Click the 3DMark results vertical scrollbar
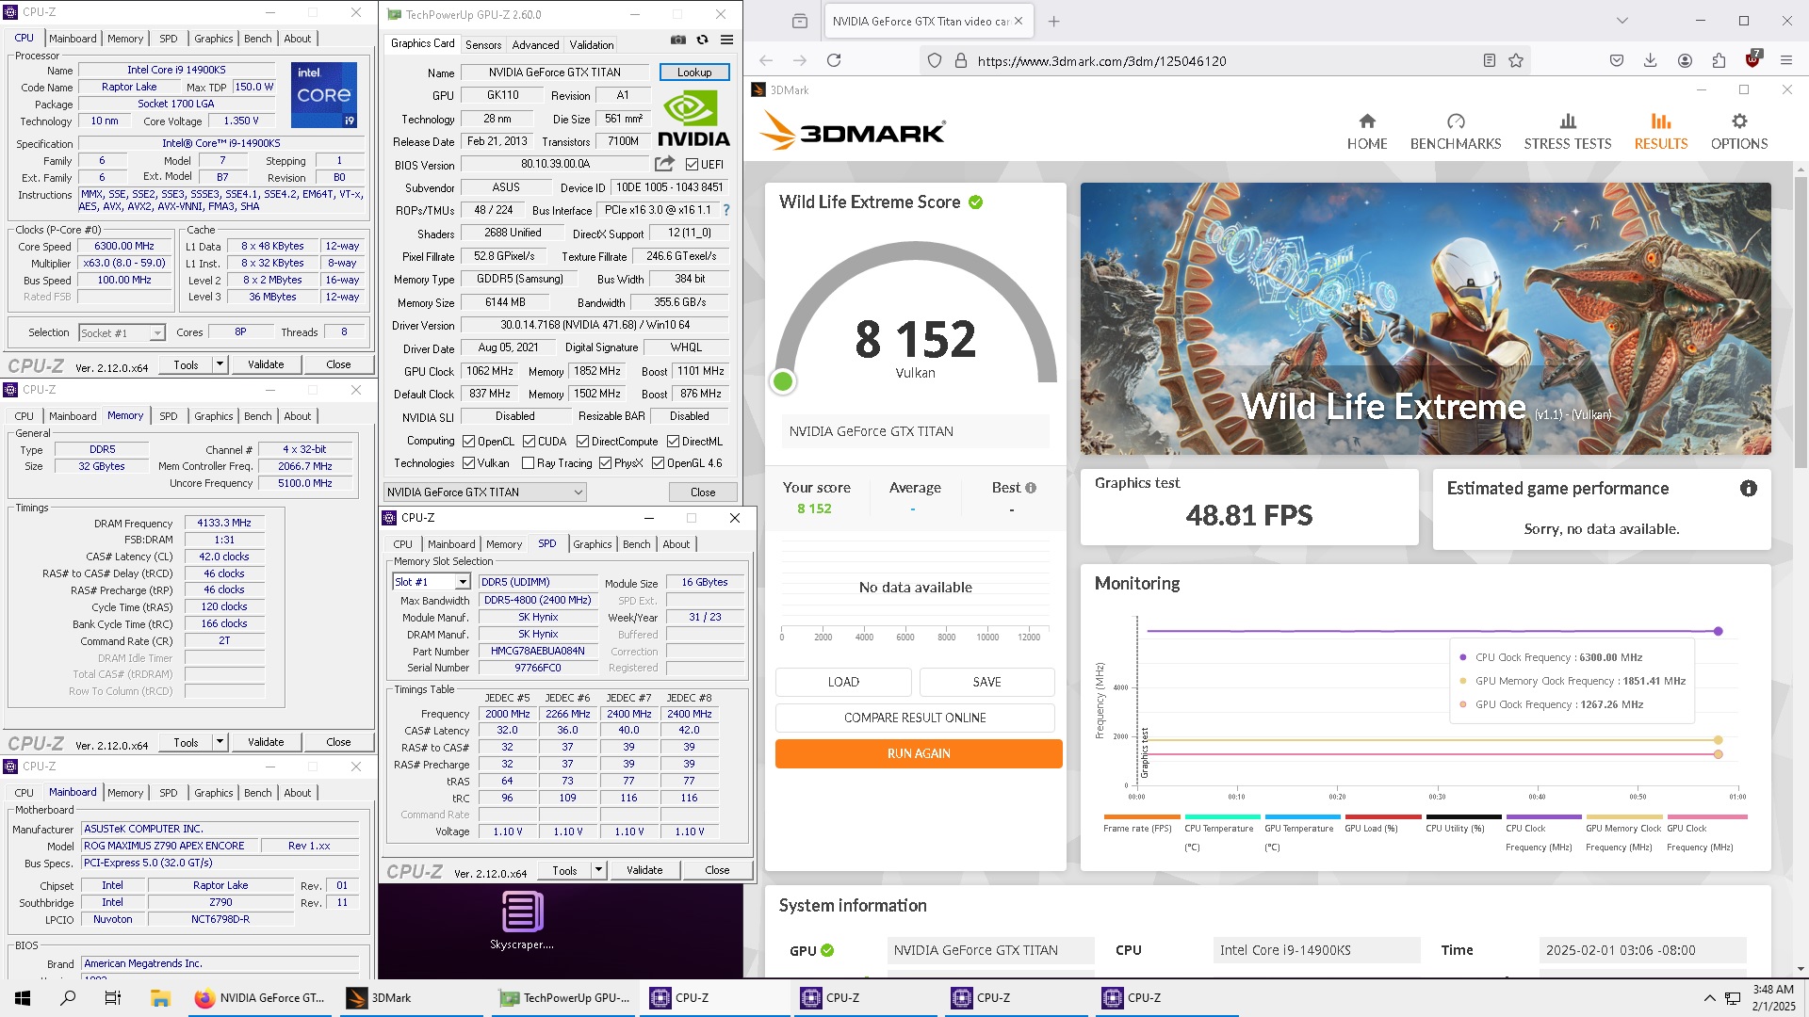The width and height of the screenshot is (1809, 1017). click(1801, 320)
